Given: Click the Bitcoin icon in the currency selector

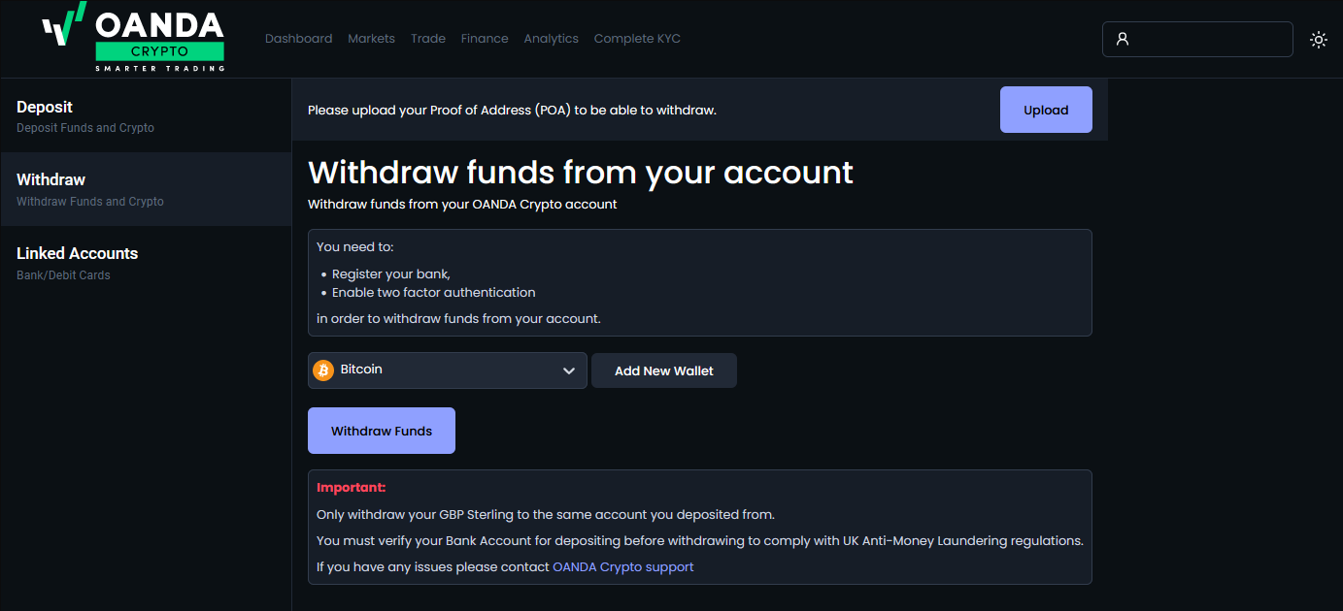Looking at the screenshot, I should click(322, 370).
